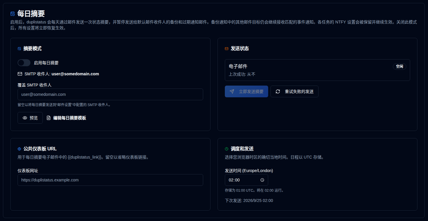Image resolution: width=428 pixels, height=221 pixels.
Task: Open 编辑每日摘要模板 template editor link
Action: click(x=66, y=118)
